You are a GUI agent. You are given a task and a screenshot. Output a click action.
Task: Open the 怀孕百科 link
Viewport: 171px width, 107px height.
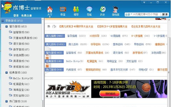(x=95, y=44)
